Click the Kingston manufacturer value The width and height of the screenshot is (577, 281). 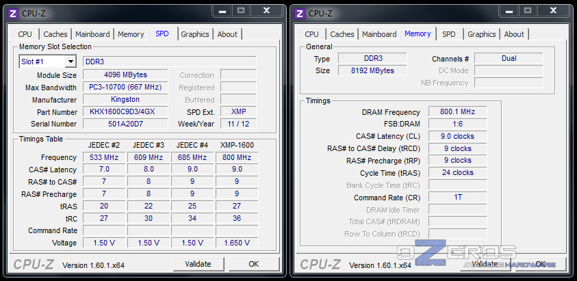tap(125, 99)
